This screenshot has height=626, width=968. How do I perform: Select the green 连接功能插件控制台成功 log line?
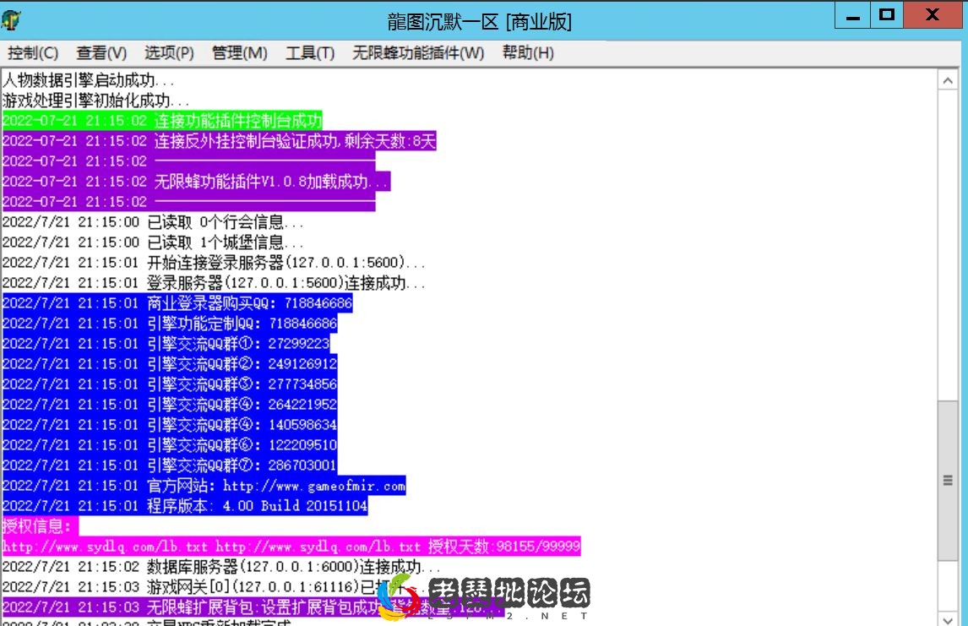[162, 121]
